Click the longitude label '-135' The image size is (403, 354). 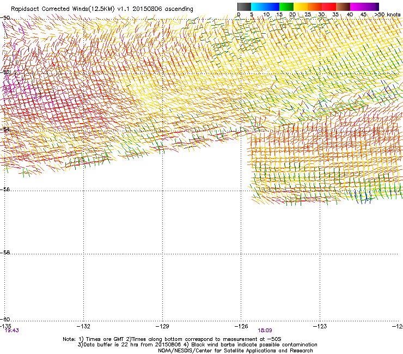click(x=5, y=326)
